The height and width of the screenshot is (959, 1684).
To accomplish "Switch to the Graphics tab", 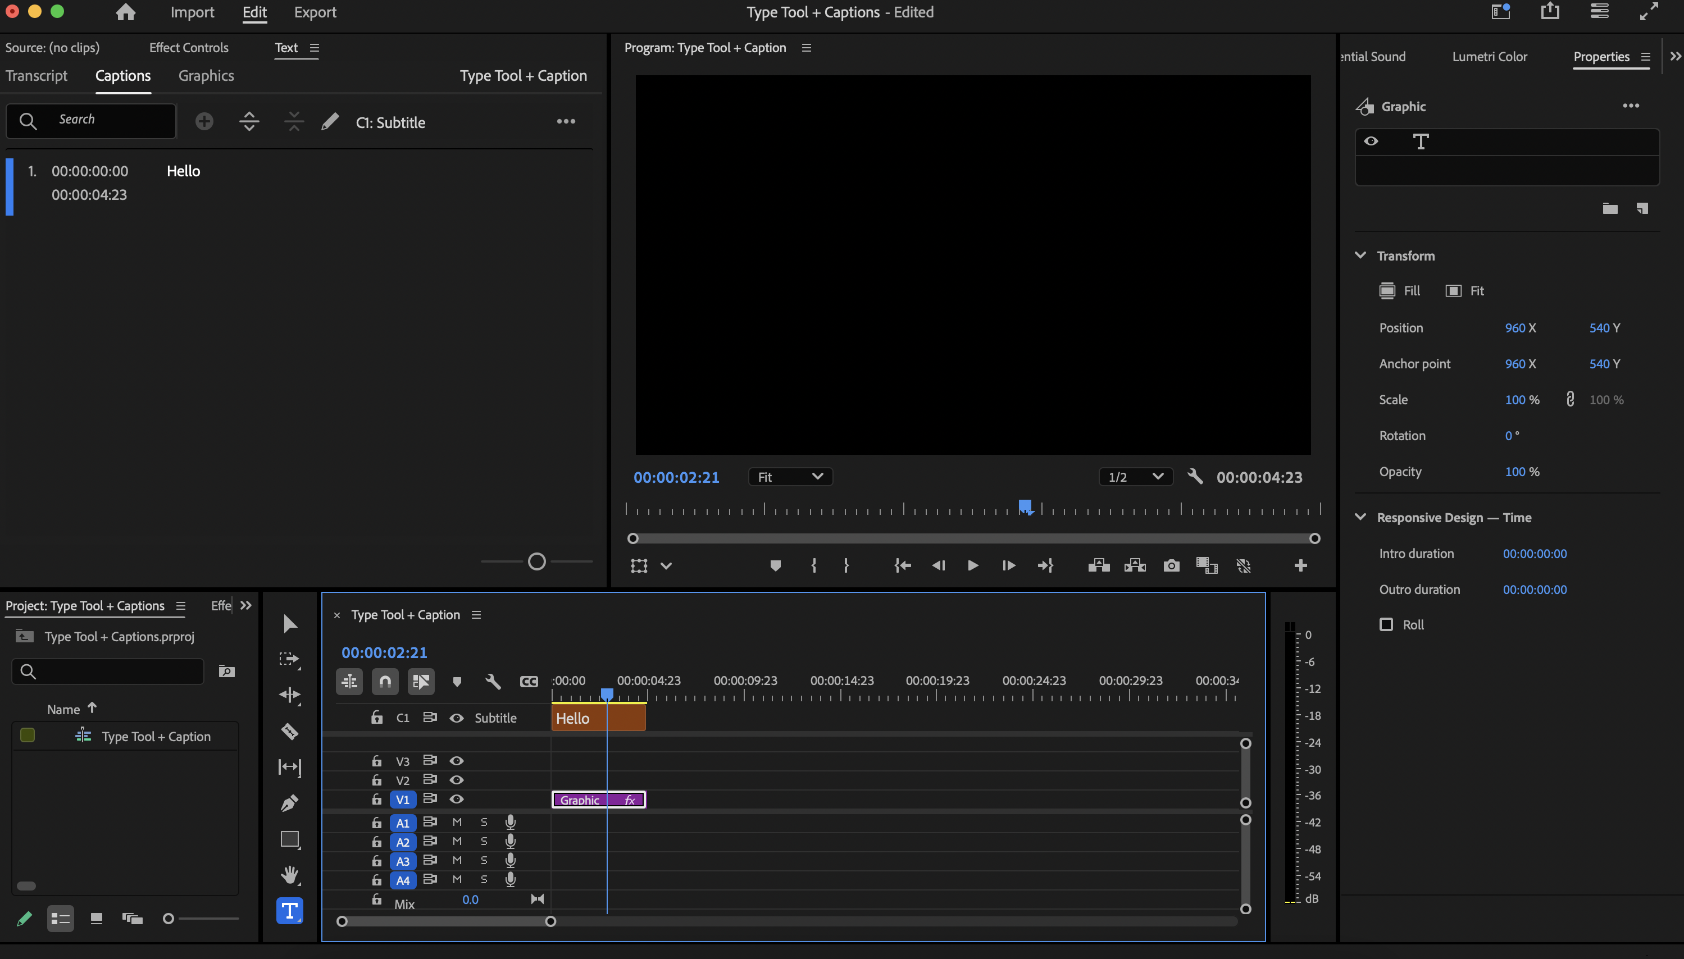I will point(206,76).
